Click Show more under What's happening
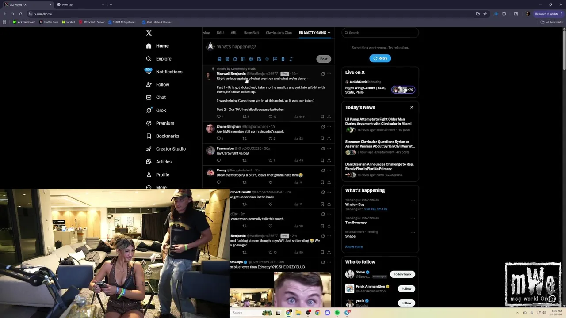Viewport: 566px width, 318px height. pos(354,247)
